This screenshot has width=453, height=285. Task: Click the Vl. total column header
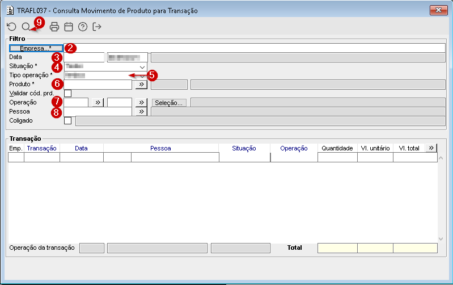click(x=409, y=148)
